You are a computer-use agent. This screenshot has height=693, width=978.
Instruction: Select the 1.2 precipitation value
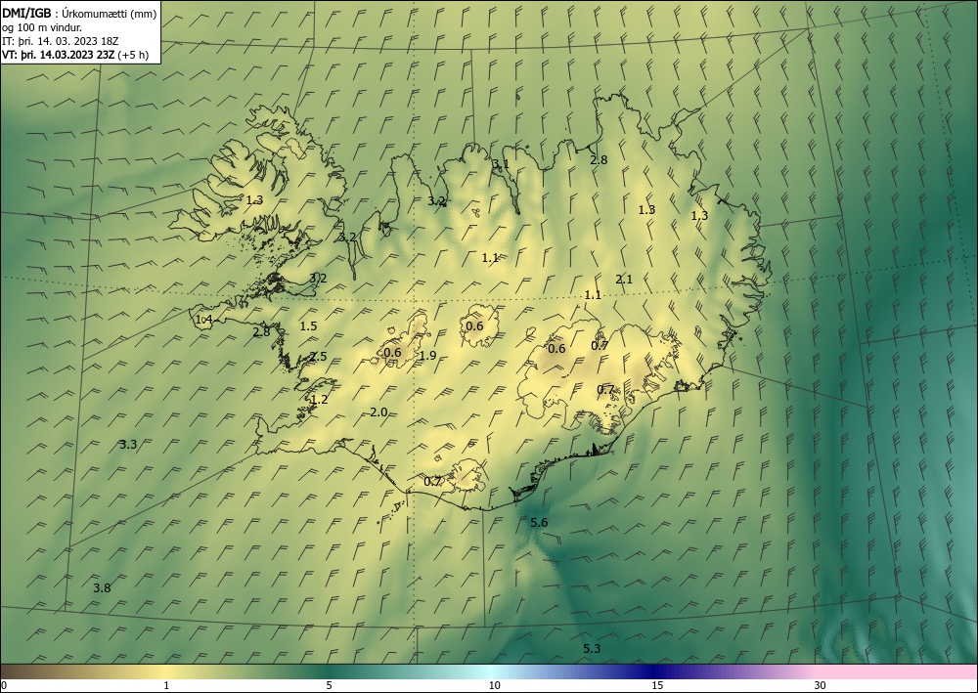coord(320,400)
